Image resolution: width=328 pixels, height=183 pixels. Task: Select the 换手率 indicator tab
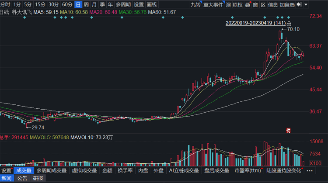point(125,171)
